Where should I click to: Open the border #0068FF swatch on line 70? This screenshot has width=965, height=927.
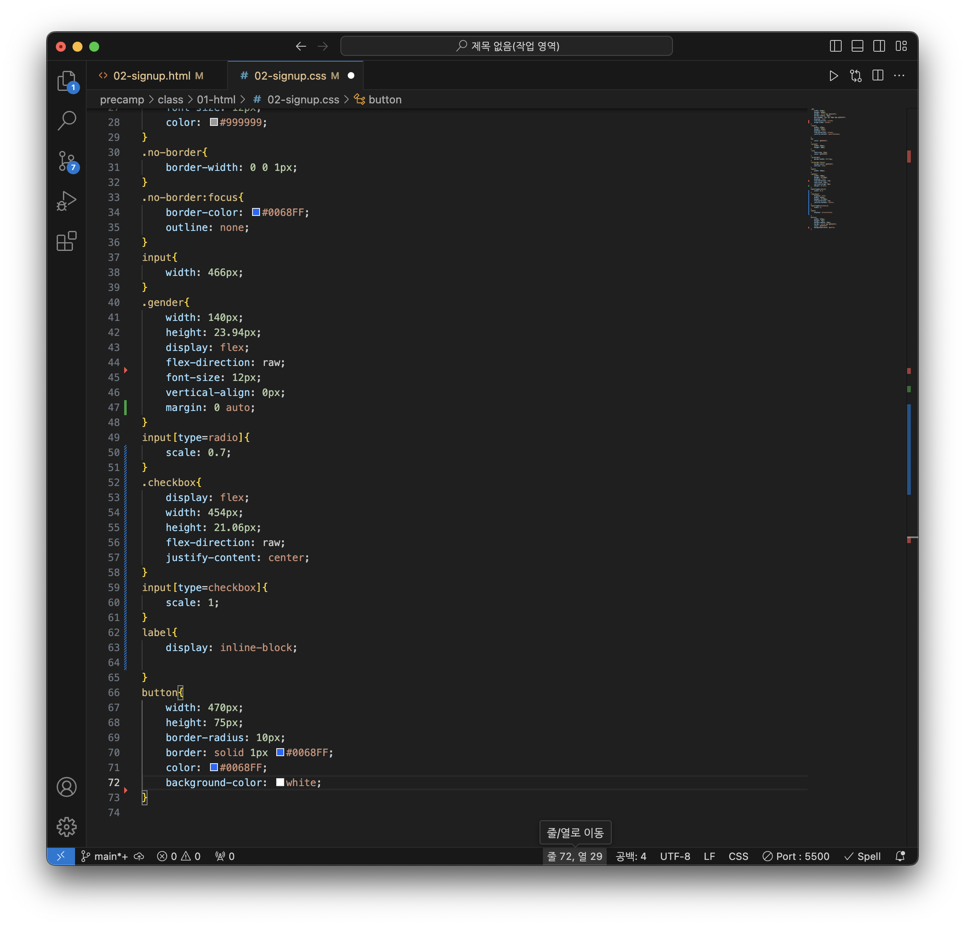click(x=280, y=752)
